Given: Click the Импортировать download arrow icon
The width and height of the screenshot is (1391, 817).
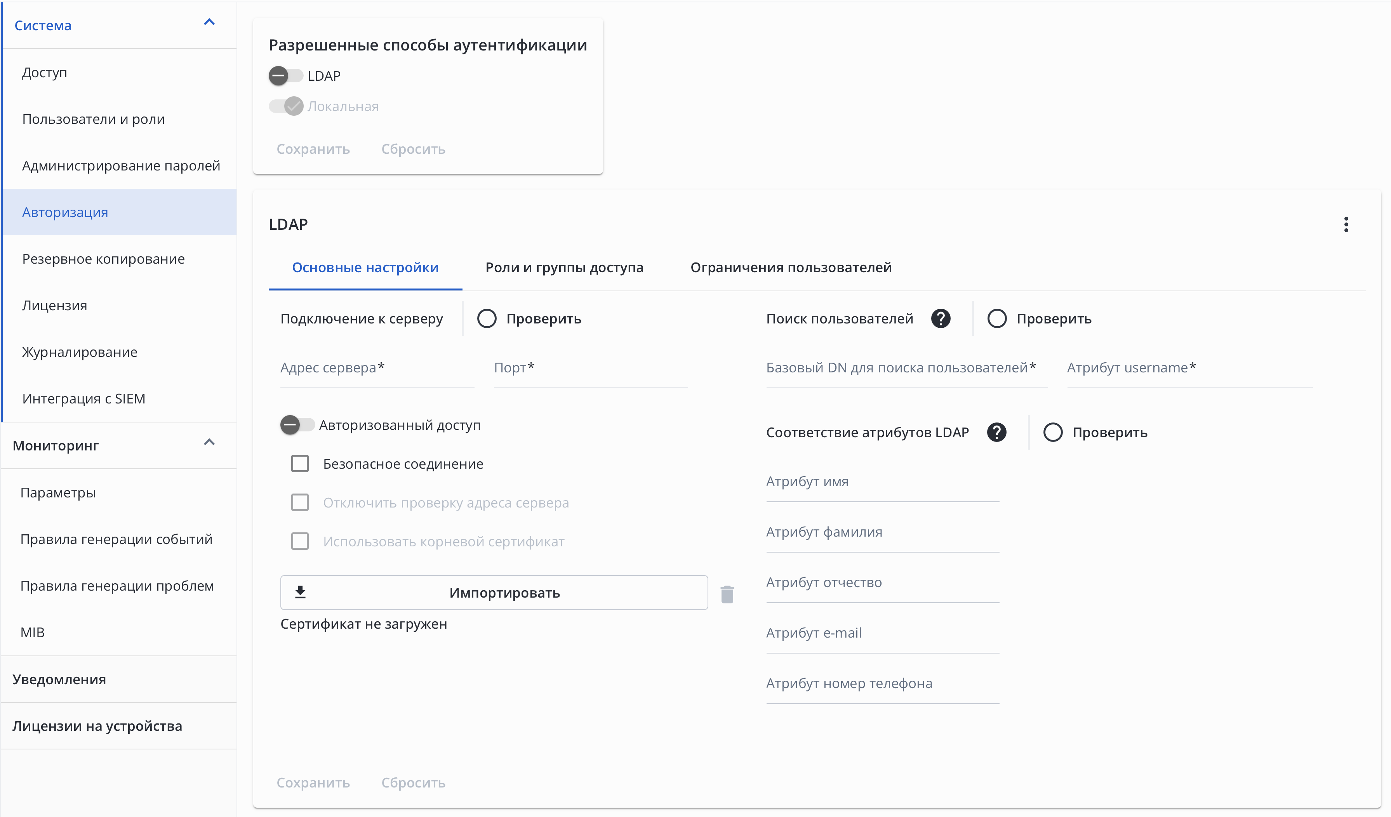Looking at the screenshot, I should 300,592.
